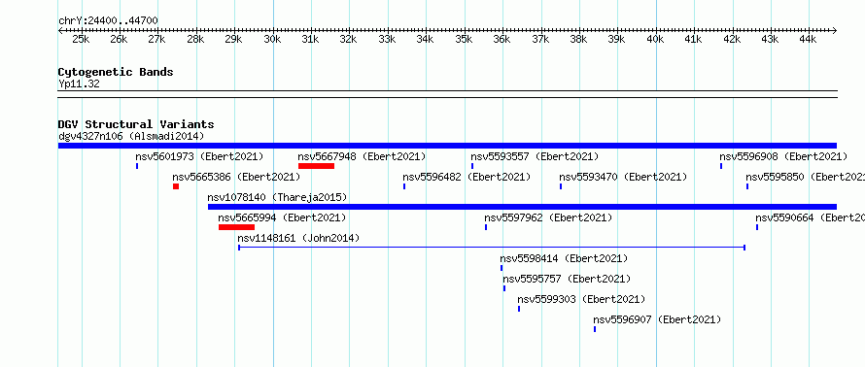Click the chrY:24400..44700 region label

pyautogui.click(x=108, y=21)
